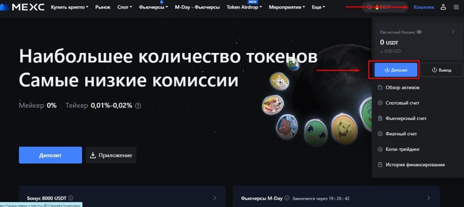Click the Приложение download button
Screen dimensions: 464x207
111,155
